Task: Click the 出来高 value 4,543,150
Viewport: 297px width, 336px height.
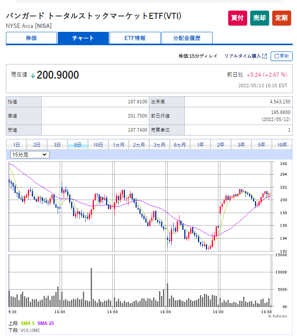Action: point(280,101)
